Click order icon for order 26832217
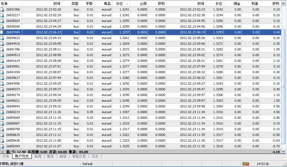This screenshot has width=287, height=167. [x=2, y=15]
